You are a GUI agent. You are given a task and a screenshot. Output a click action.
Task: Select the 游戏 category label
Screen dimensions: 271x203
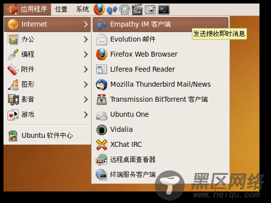[28, 115]
